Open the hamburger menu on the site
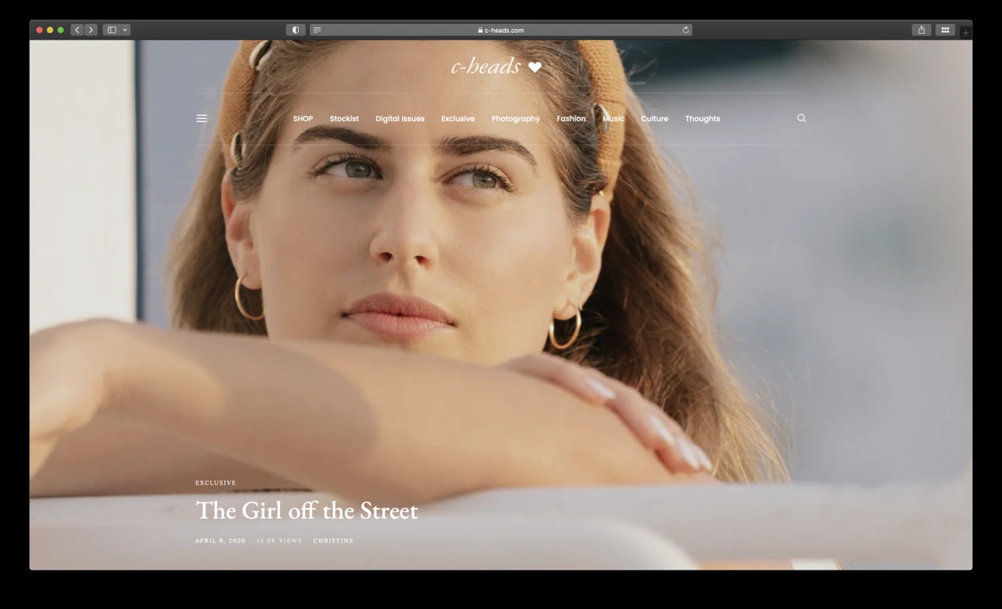 coord(202,119)
